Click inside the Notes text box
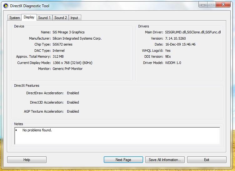The width and height of the screenshot is (235, 171). click(117, 136)
